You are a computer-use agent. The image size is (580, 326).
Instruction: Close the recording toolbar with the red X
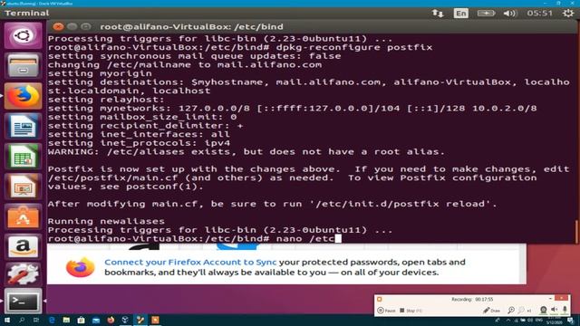[562, 298]
